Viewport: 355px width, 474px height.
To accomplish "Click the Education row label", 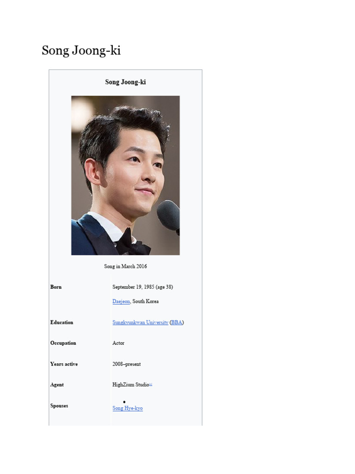I will click(x=61, y=322).
